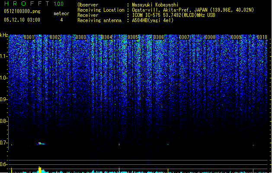
Task: Click the meteor count value 4
Action: tap(61, 20)
